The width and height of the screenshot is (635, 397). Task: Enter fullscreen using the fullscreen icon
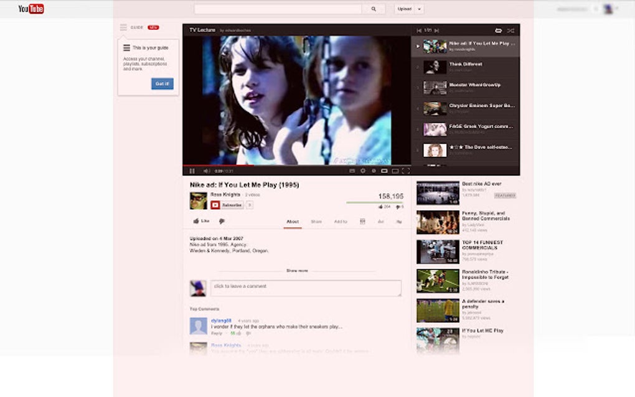click(406, 170)
